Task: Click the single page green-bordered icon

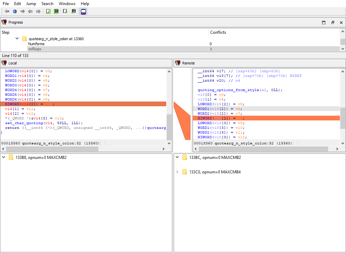Action: tap(48, 11)
